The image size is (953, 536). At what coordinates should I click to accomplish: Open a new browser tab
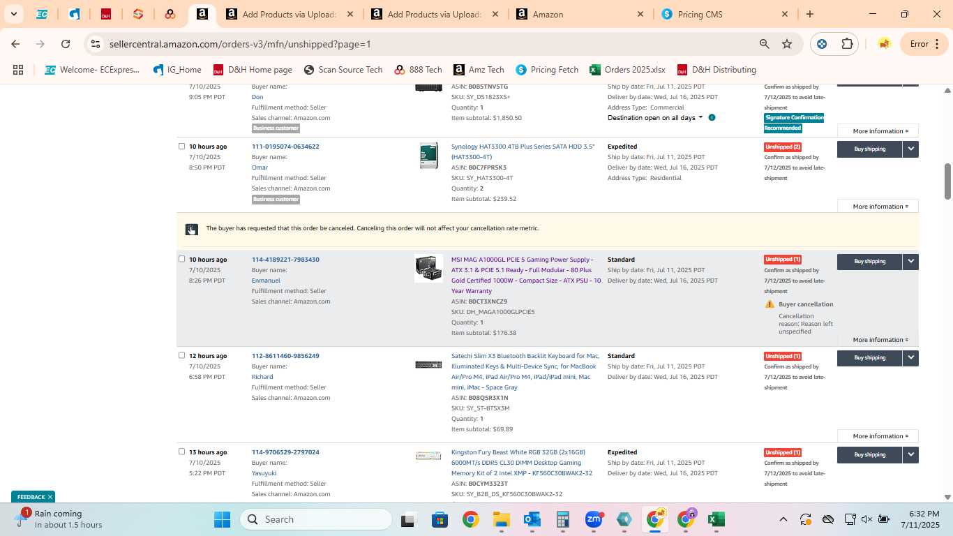coord(810,14)
